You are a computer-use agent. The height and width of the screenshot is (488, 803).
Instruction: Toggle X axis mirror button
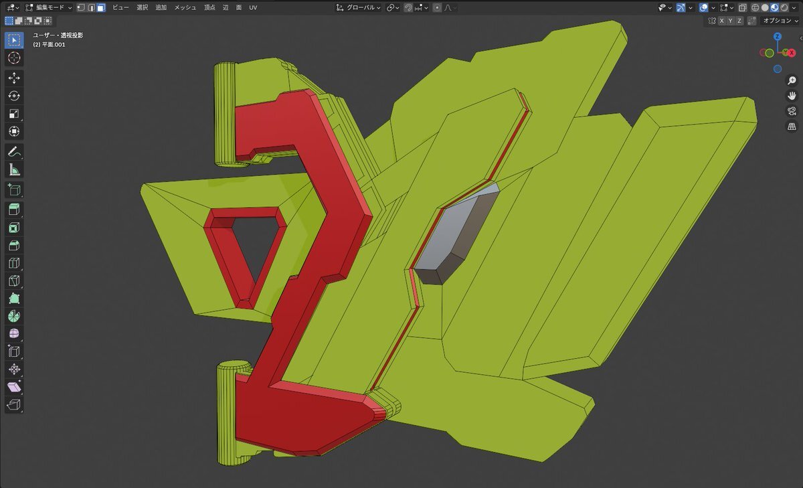click(722, 21)
